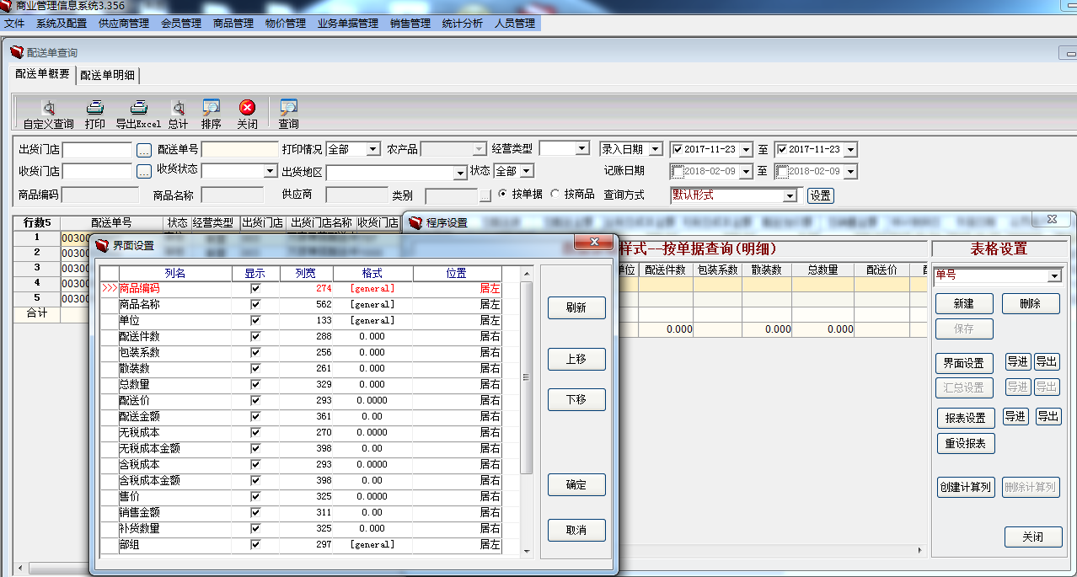Screen dimensions: 1077x577
Task: Uncheck 显示 for 商品编码 row
Action: [255, 288]
